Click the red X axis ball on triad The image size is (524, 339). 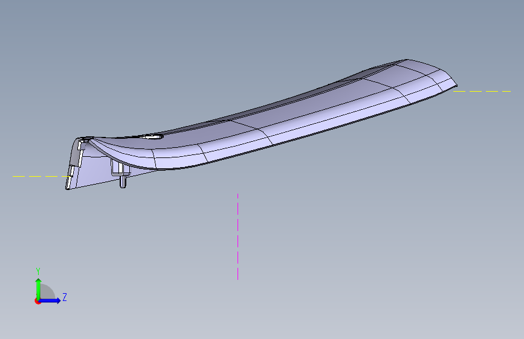[x=37, y=302]
